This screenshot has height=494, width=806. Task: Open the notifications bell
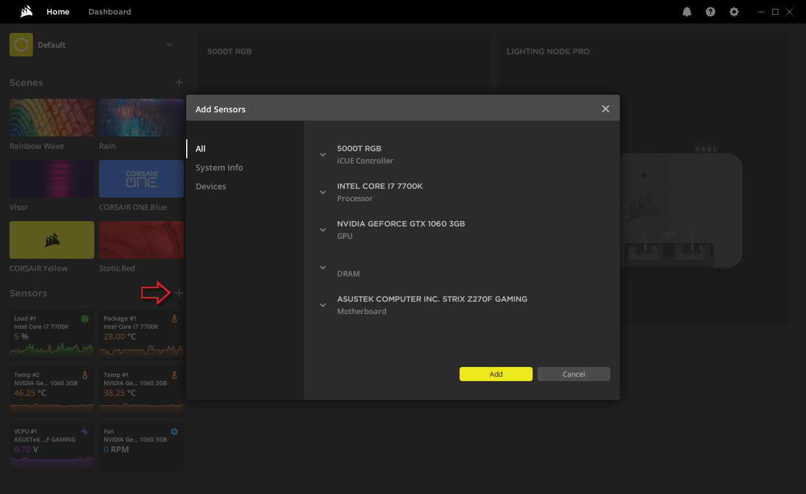point(687,12)
